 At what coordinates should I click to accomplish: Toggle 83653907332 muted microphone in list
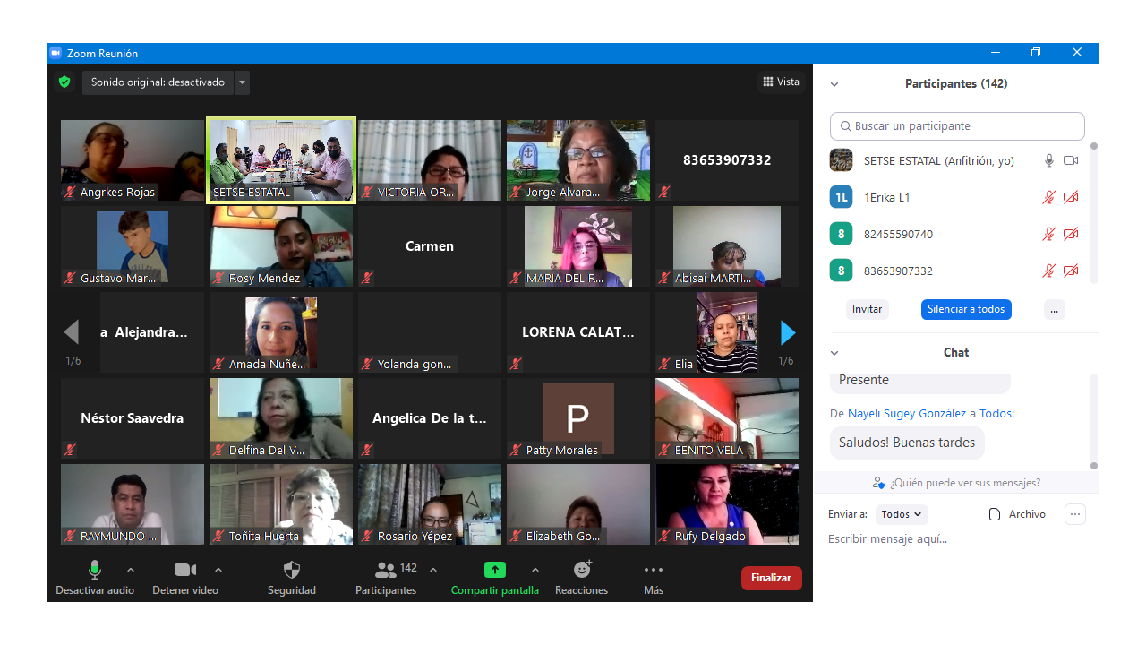[x=1049, y=271]
